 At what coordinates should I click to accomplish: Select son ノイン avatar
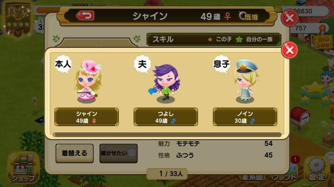coord(245,81)
